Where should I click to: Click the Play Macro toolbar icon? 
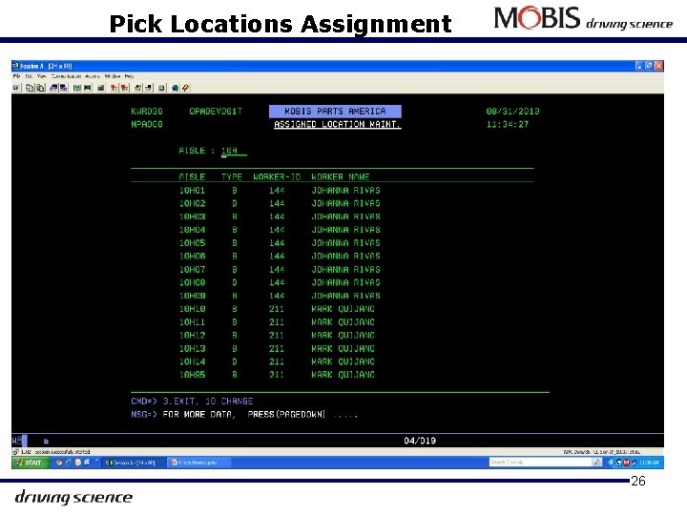pyautogui.click(x=138, y=88)
